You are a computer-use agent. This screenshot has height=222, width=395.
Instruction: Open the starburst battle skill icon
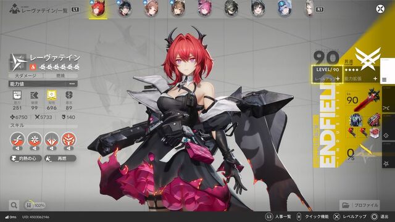(35, 139)
